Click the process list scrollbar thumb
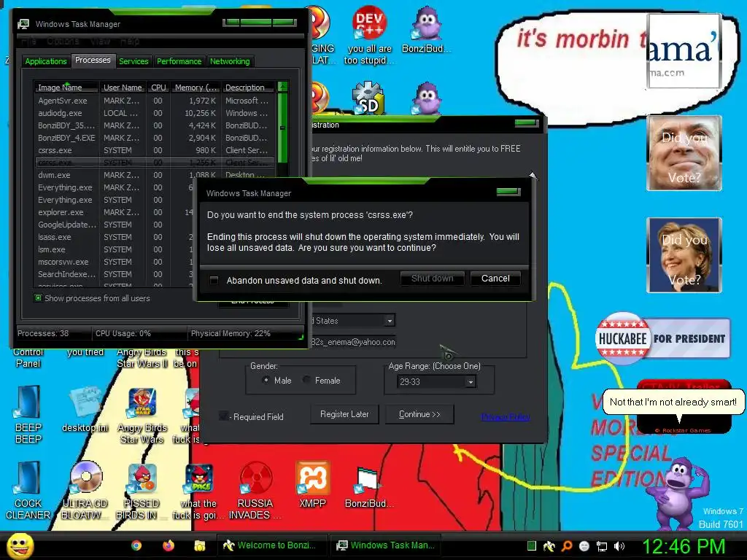The height and width of the screenshot is (560, 747). coord(282,128)
